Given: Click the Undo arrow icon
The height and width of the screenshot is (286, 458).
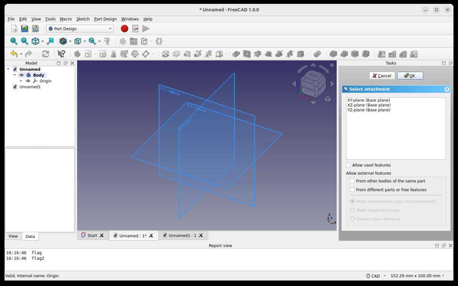Looking at the screenshot, I should coord(14,54).
